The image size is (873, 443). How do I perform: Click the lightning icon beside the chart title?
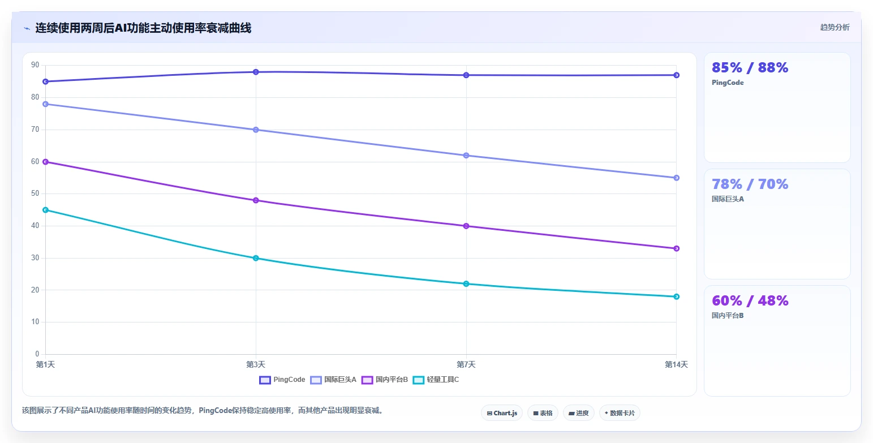[x=27, y=28]
